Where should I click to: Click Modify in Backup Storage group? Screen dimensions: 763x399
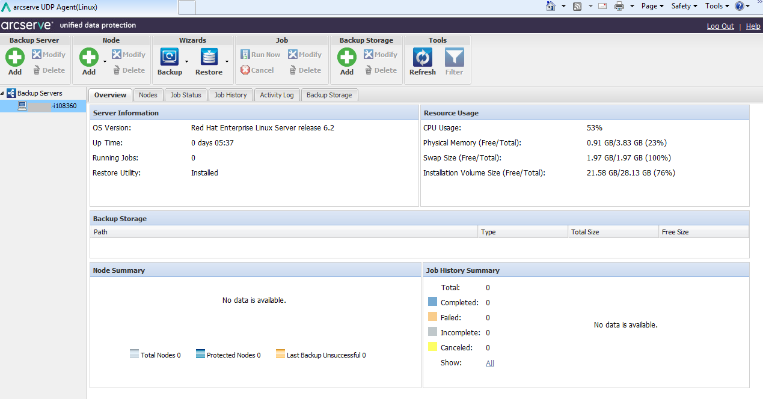coord(381,55)
